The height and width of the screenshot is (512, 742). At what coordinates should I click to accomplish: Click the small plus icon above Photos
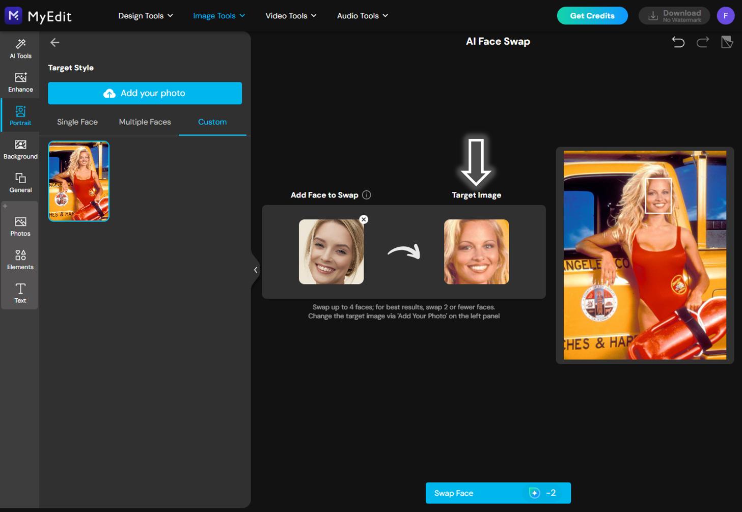5,206
